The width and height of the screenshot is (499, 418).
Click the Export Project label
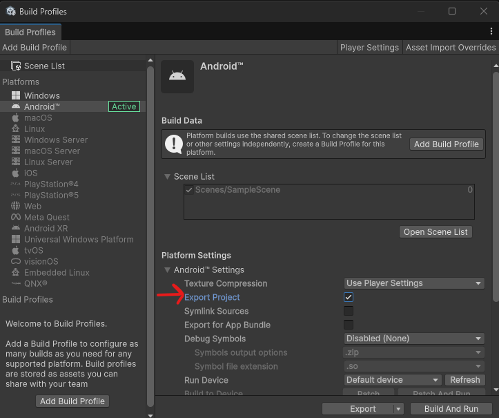[212, 297]
